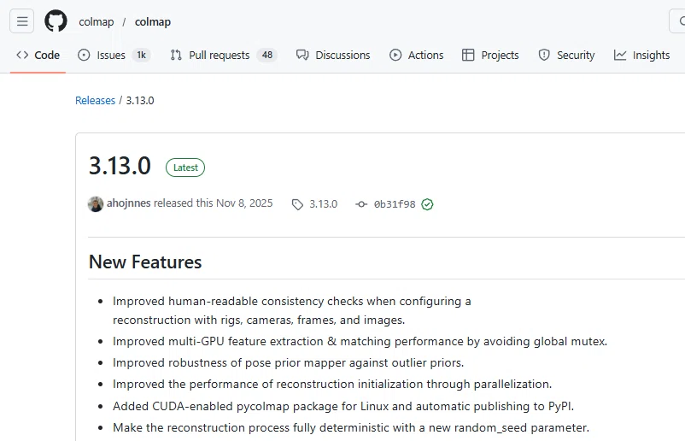Open the colmap organization link
This screenshot has height=441, width=685.
click(x=97, y=21)
